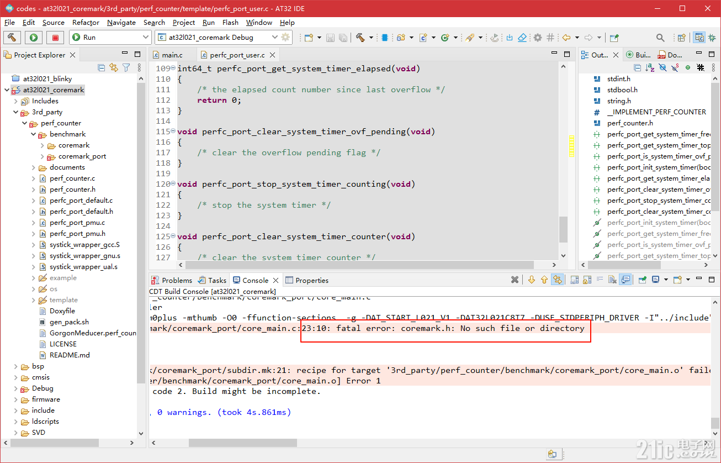Click the Outline collapse all icon

638,67
